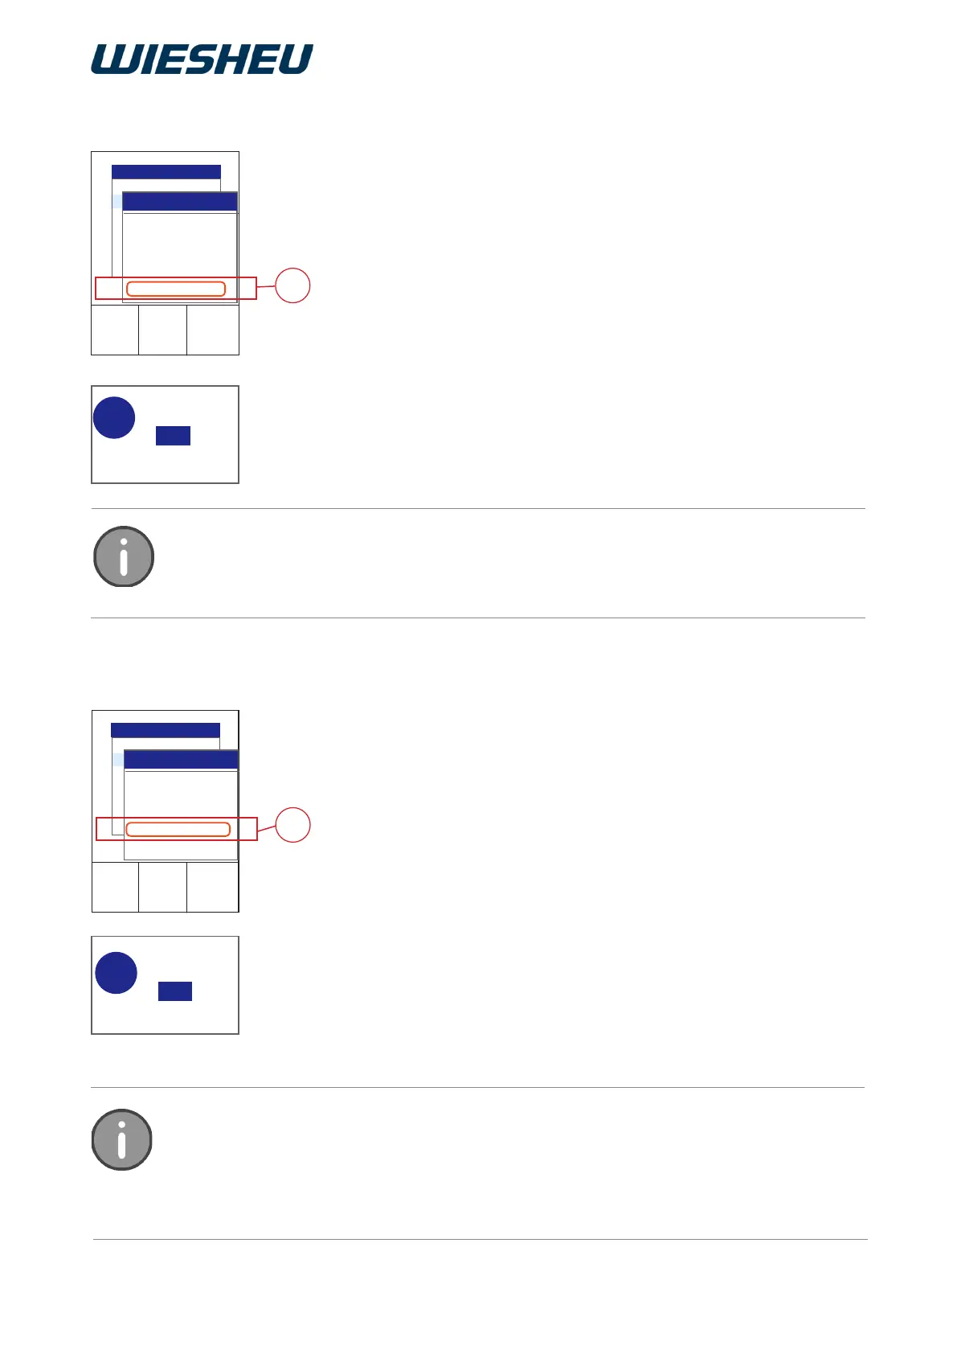Select the orange-outlined entry in the upper diagram
This screenshot has width=957, height=1354.
click(x=176, y=289)
